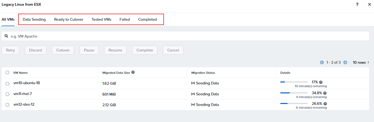Click help icon next to Migrated Data Size
374x122 pixels.
click(133, 72)
